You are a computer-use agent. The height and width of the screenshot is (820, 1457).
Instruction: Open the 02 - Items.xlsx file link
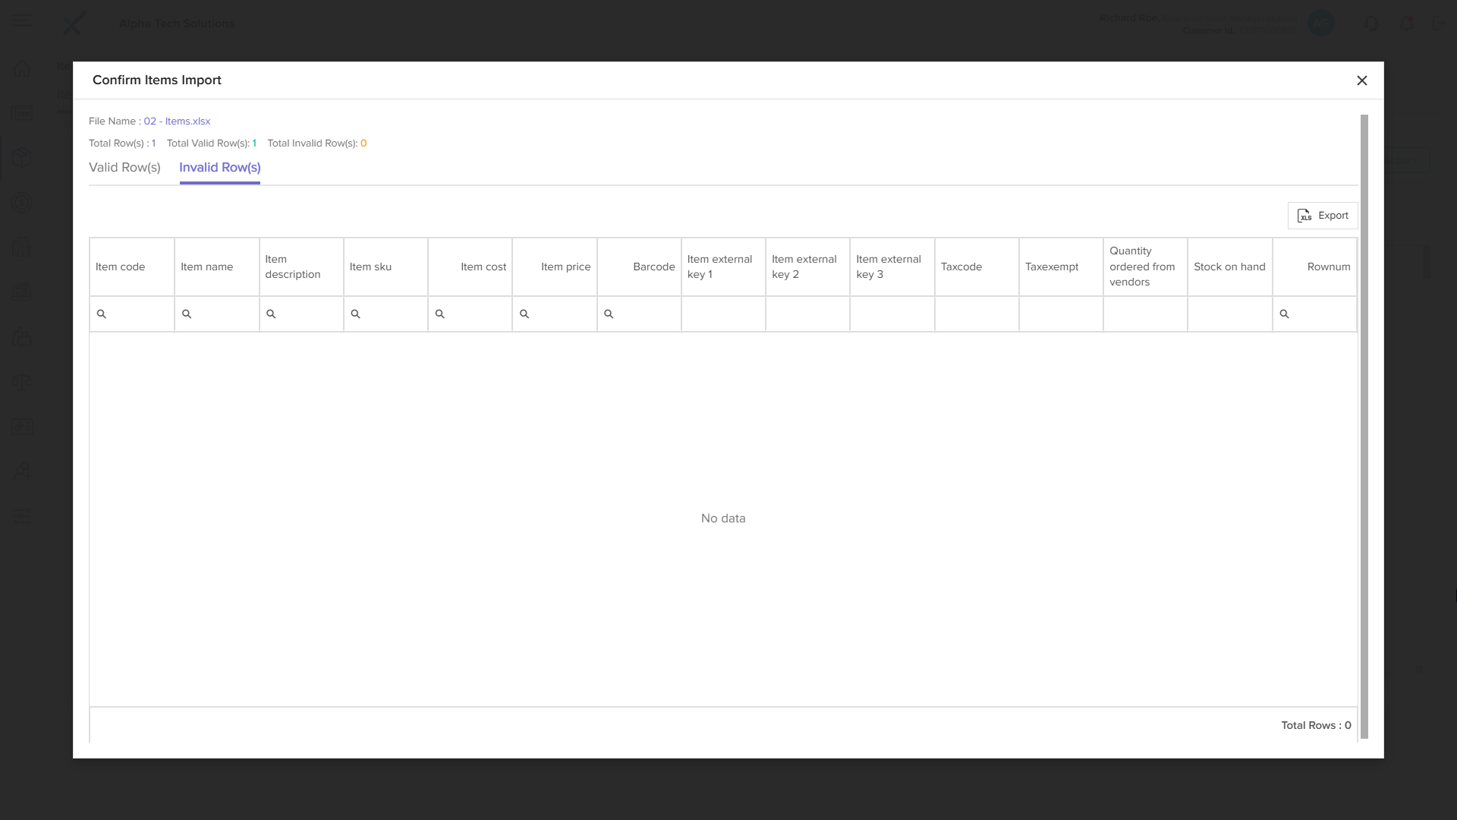tap(177, 121)
